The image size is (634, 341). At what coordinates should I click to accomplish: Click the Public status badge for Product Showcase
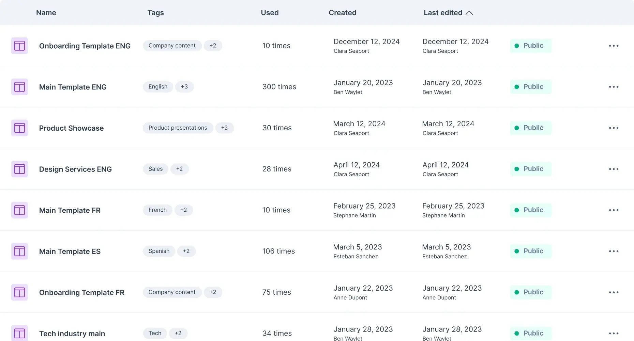point(530,128)
